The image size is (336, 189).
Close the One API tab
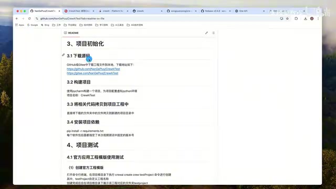tap(264, 11)
